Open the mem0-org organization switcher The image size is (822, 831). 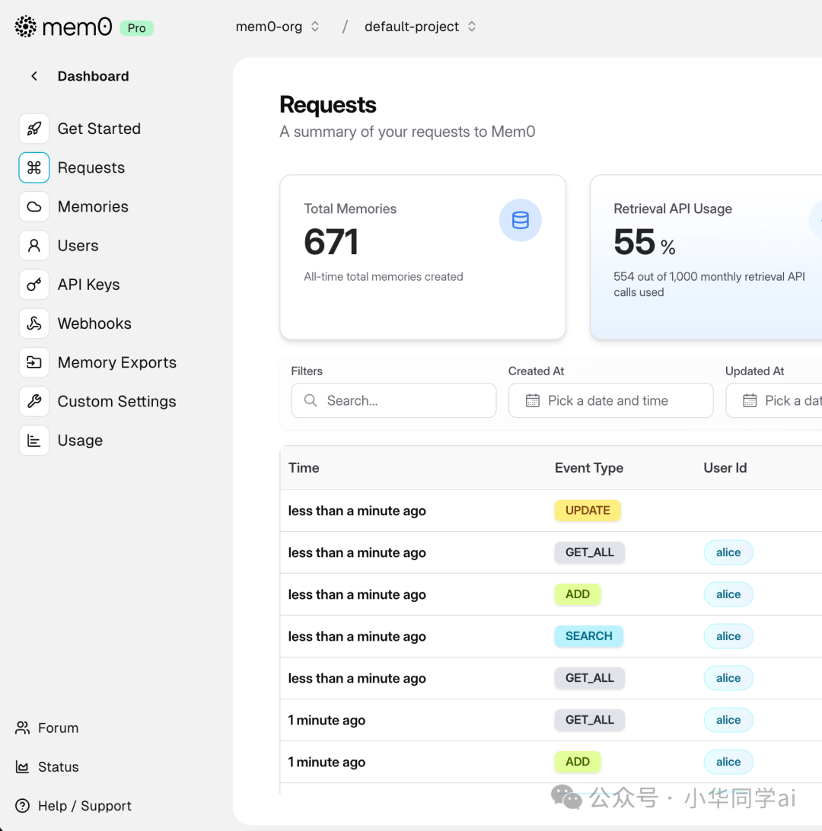click(277, 27)
